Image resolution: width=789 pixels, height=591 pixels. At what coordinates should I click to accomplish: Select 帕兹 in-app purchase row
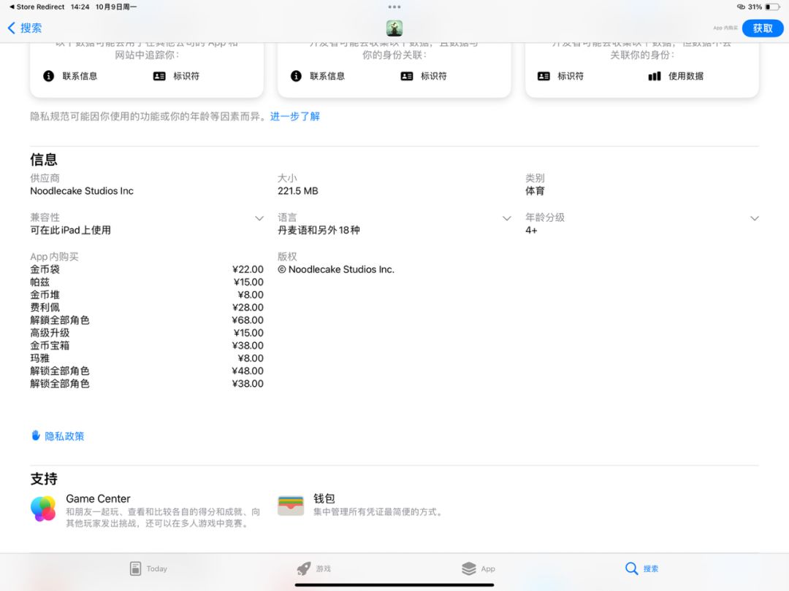point(147,282)
